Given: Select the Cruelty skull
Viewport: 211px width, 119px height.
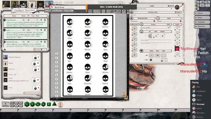Looking at the screenshot, I should (x=88, y=33).
